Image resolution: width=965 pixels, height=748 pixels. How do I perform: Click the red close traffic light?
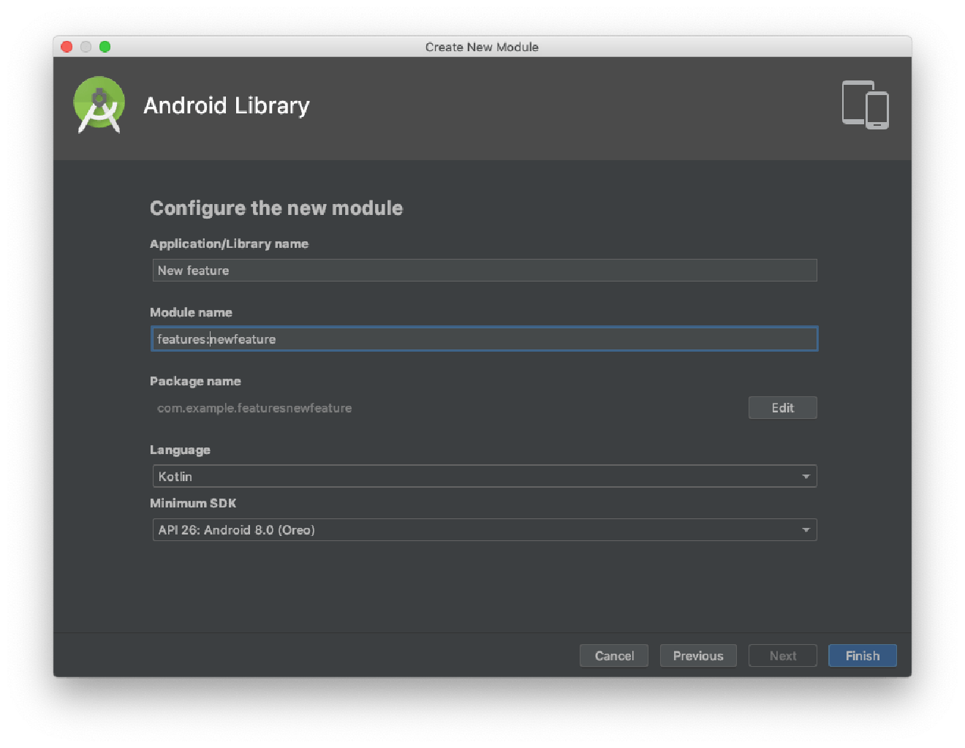pos(67,46)
